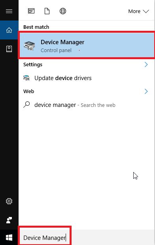Screen dimensions: 155x245
Task: Click the Feedback person icon in the sidebar
Action: tap(9, 220)
